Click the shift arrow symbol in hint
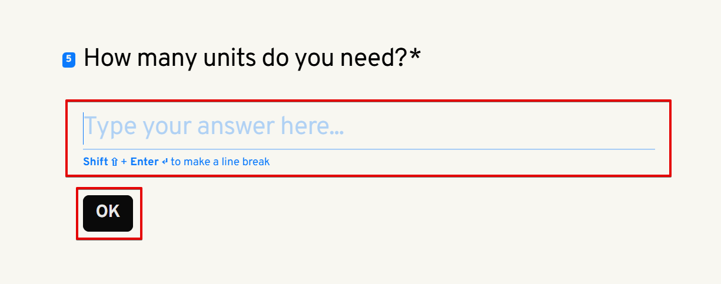This screenshot has height=284, width=721. (x=114, y=162)
